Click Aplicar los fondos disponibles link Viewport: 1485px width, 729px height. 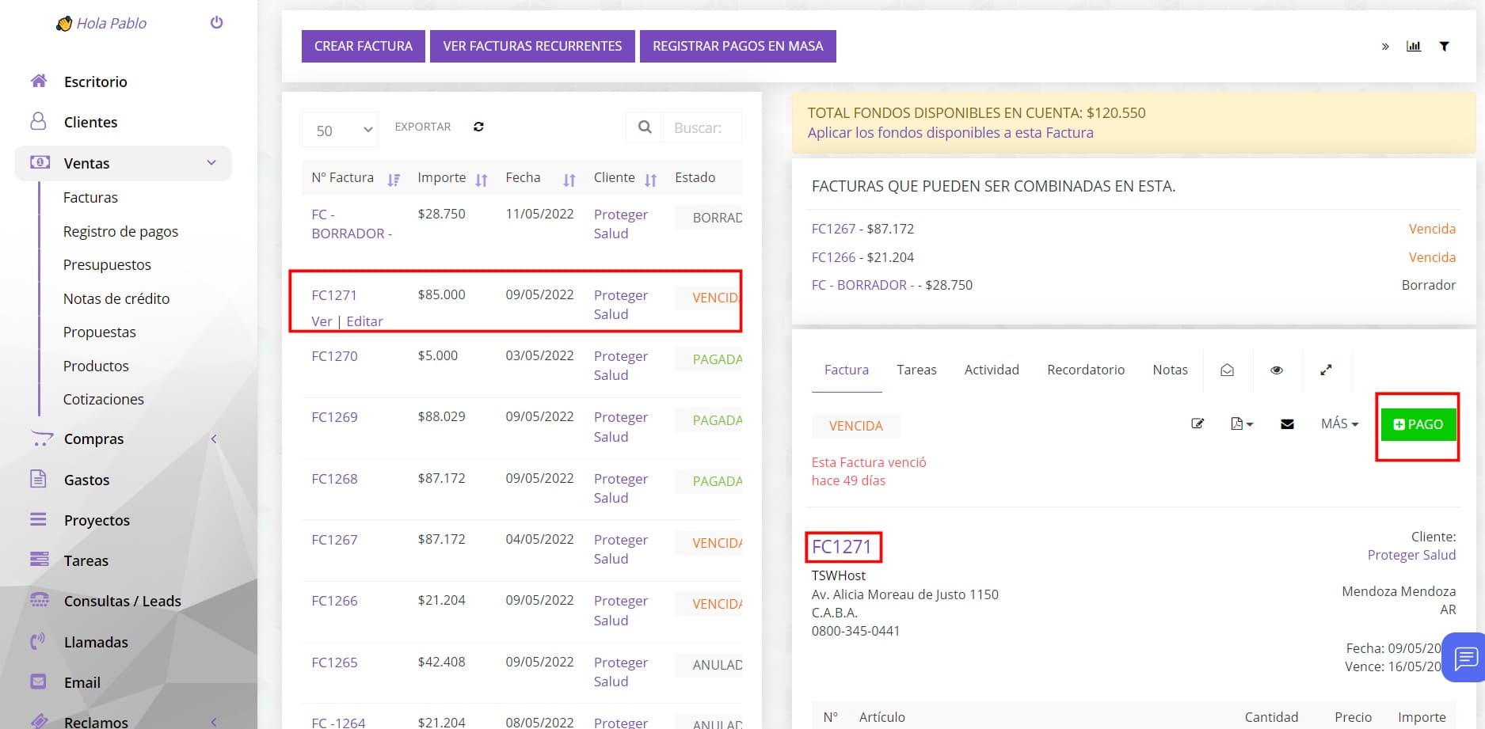[x=950, y=133]
